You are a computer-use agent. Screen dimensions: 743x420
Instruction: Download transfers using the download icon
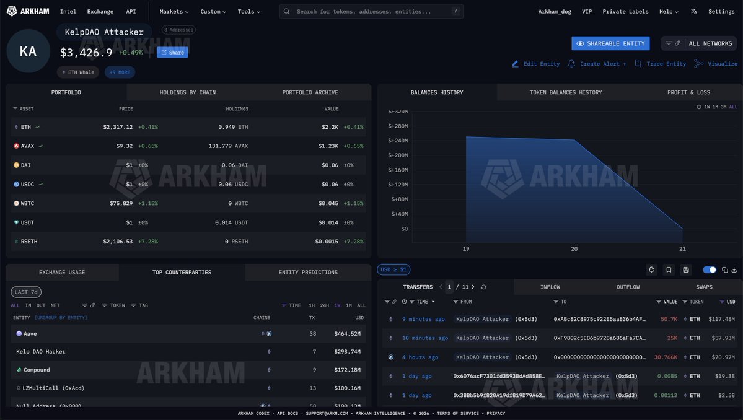coord(734,269)
